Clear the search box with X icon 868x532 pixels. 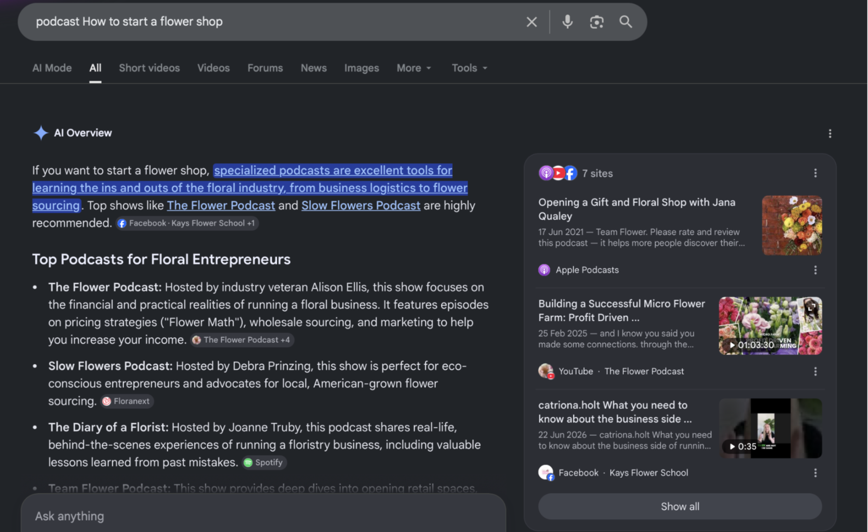tap(531, 22)
